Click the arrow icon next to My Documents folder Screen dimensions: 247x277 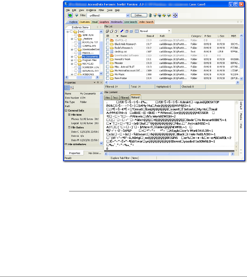click(x=75, y=57)
